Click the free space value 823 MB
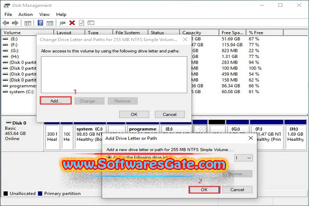This screenshot has height=206, width=309. click(x=230, y=51)
